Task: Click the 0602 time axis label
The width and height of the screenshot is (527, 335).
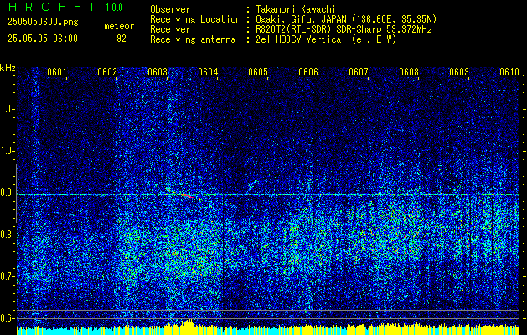Action: click(106, 72)
